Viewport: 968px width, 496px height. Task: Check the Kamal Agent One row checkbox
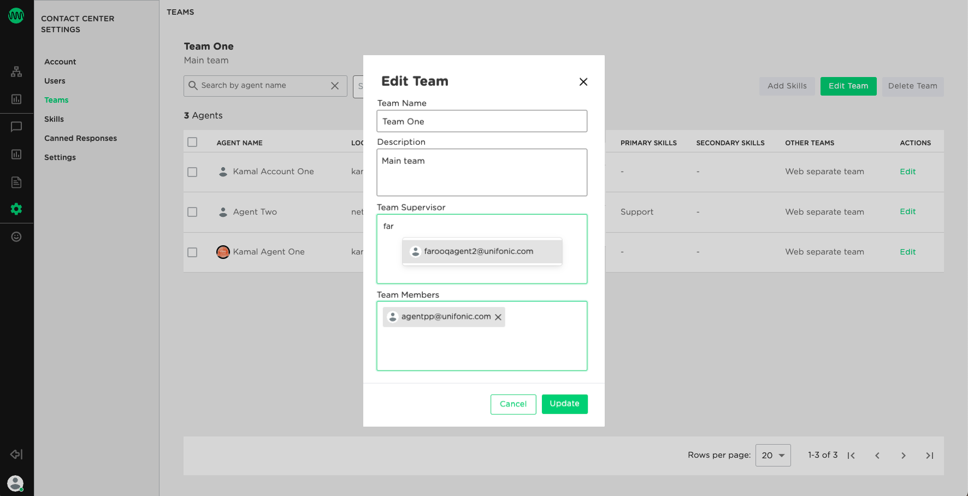[x=192, y=252]
